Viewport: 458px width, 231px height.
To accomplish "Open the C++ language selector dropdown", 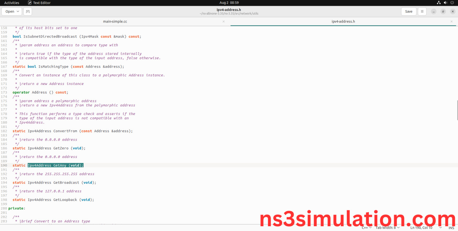I will 367,228.
